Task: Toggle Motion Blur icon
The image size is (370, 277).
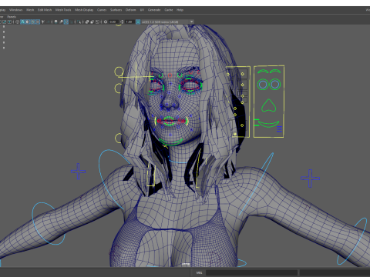Action: click(61, 22)
